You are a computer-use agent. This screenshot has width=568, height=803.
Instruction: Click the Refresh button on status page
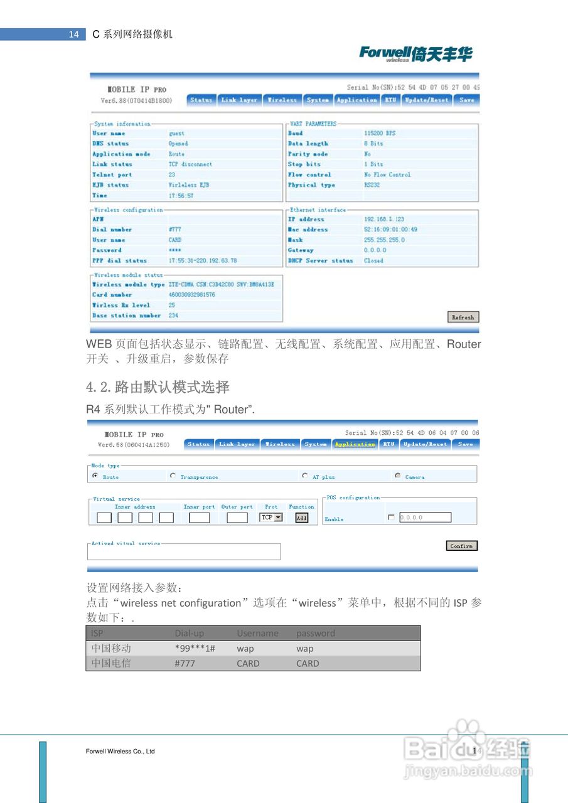pos(463,317)
